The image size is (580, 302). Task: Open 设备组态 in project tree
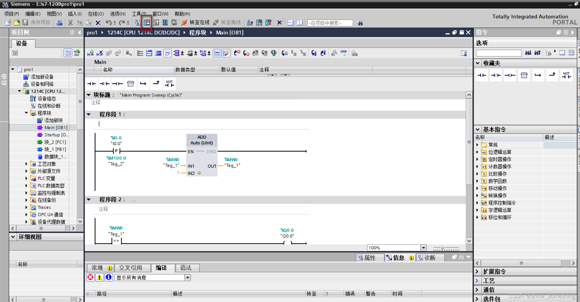click(x=47, y=98)
